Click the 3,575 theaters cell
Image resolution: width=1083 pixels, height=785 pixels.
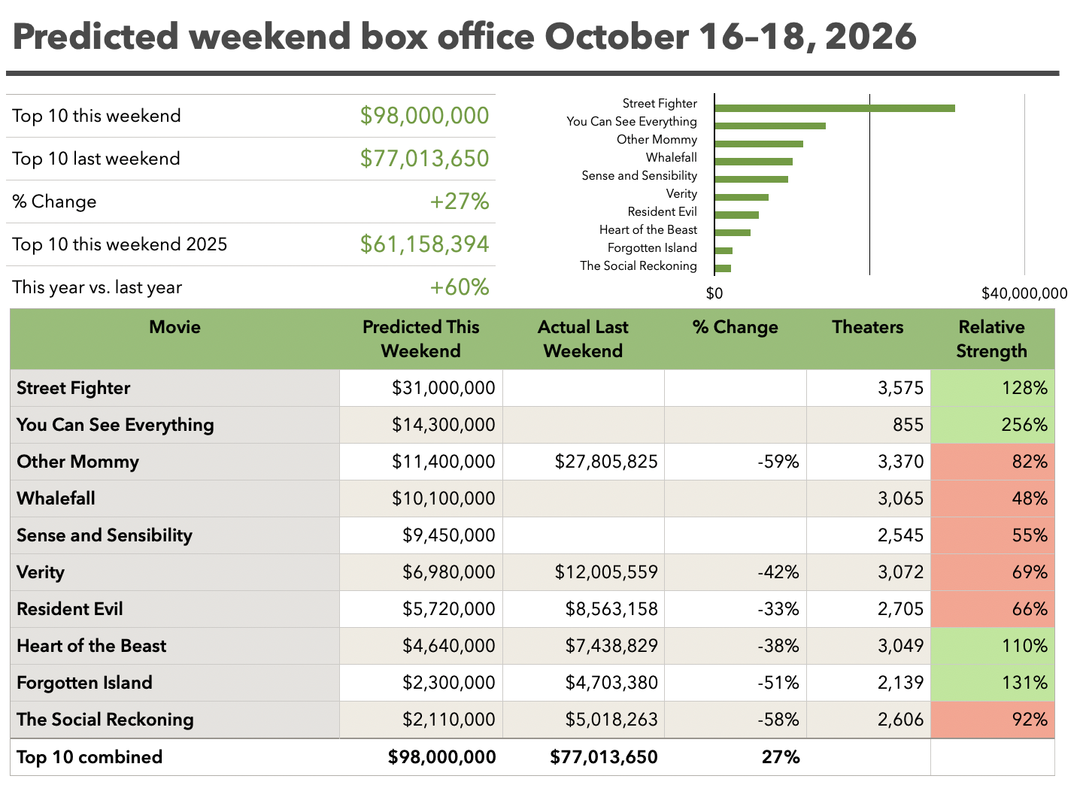pyautogui.click(x=869, y=388)
